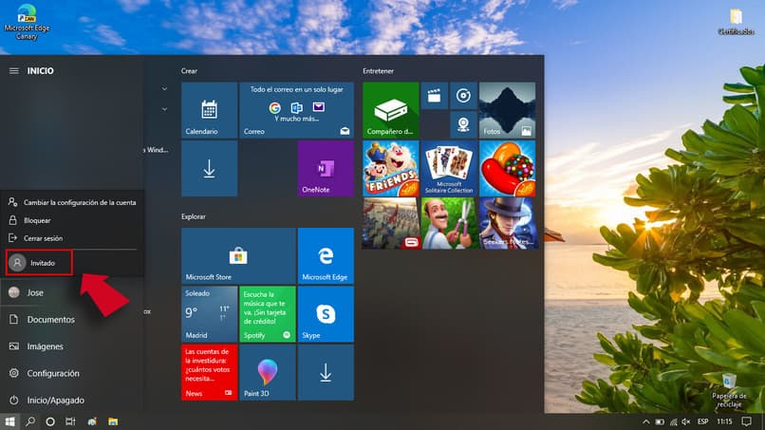Image resolution: width=765 pixels, height=430 pixels.
Task: Expand the first app list group chevron
Action: [x=164, y=89]
